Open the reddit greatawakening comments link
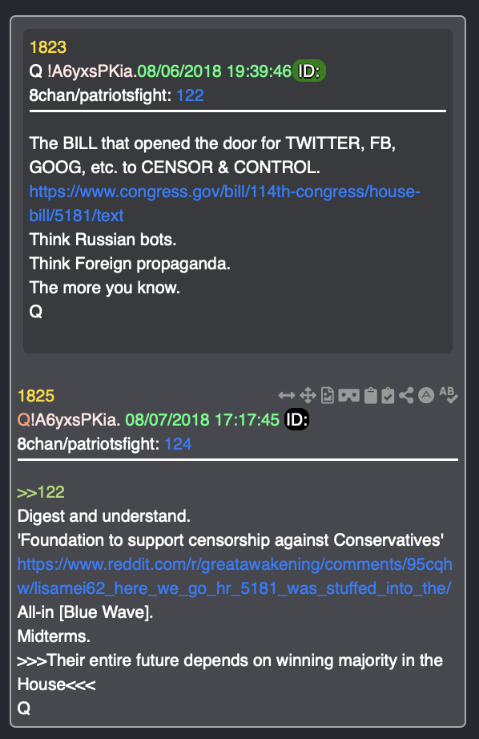The height and width of the screenshot is (739, 479). tap(235, 576)
